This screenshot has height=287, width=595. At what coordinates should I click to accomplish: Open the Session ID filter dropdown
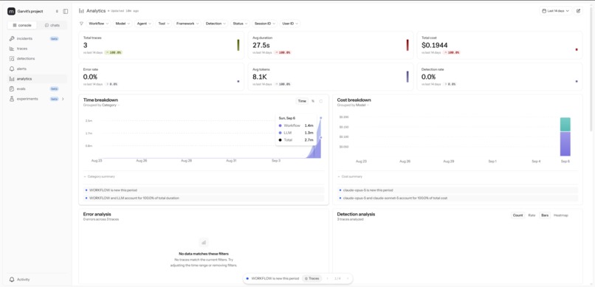264,24
